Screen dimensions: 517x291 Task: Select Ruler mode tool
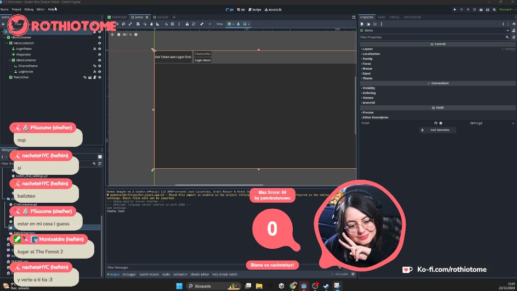157,24
